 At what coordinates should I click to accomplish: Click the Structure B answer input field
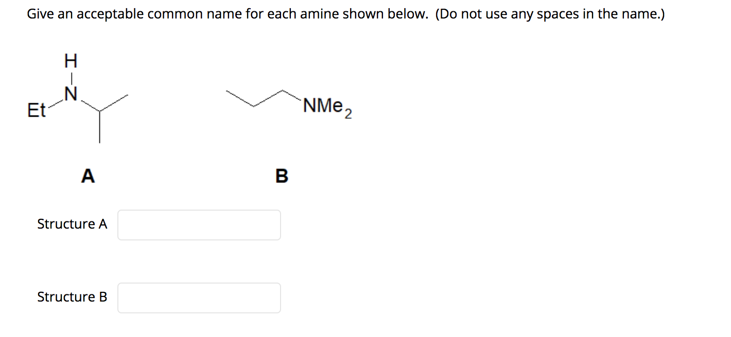click(x=199, y=297)
